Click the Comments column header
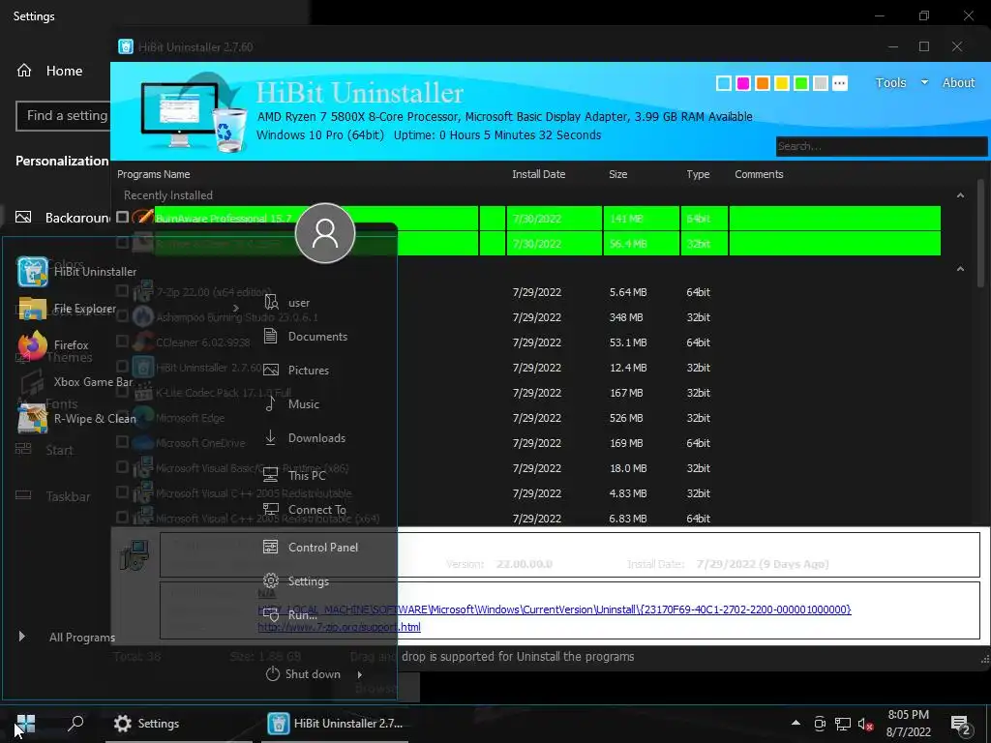This screenshot has width=991, height=743. (759, 174)
